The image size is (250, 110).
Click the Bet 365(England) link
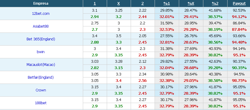pyautogui.click(x=41, y=39)
